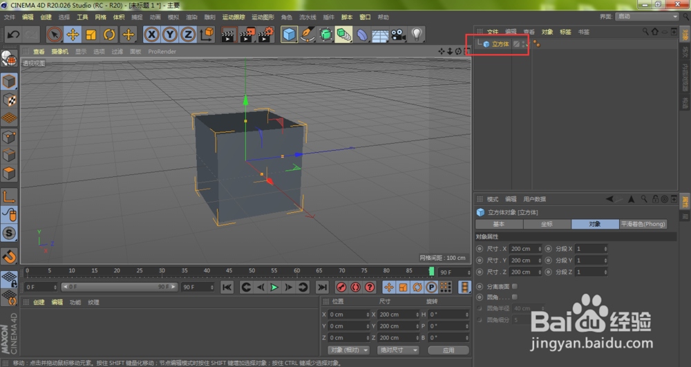Open the 渲染 menu

click(x=191, y=17)
